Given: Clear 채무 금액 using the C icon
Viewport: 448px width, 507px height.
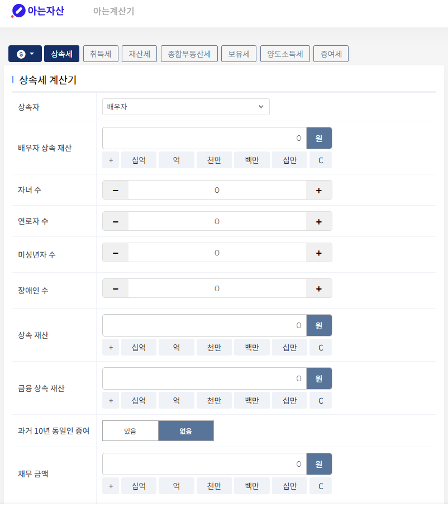Looking at the screenshot, I should click(320, 486).
